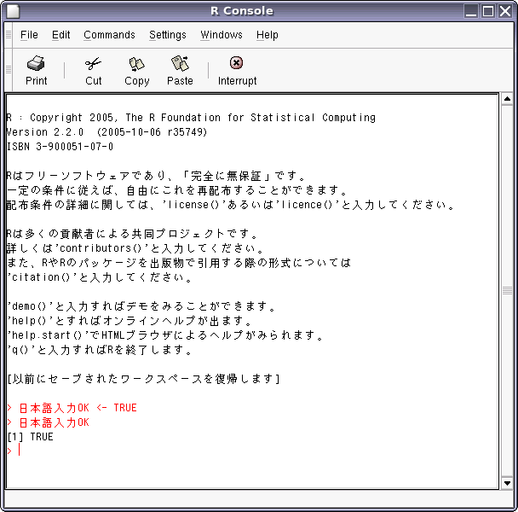The image size is (518, 512).
Task: Expand the Commands menu
Action: pyautogui.click(x=109, y=35)
